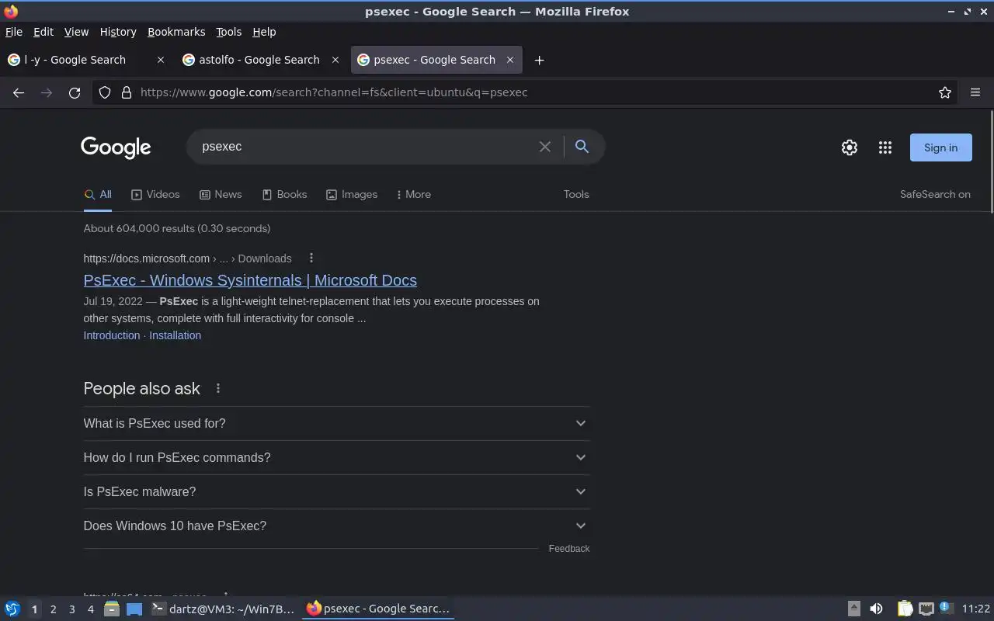This screenshot has height=621, width=994.
Task: Select the Images search tab
Action: 352,194
